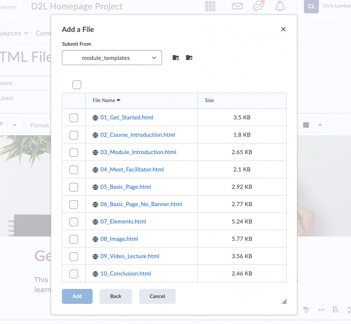
Task: Open the waffle app switcher grid icon
Action: tap(210, 6)
